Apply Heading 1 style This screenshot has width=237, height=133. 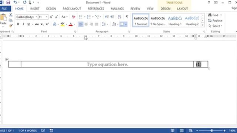175,21
